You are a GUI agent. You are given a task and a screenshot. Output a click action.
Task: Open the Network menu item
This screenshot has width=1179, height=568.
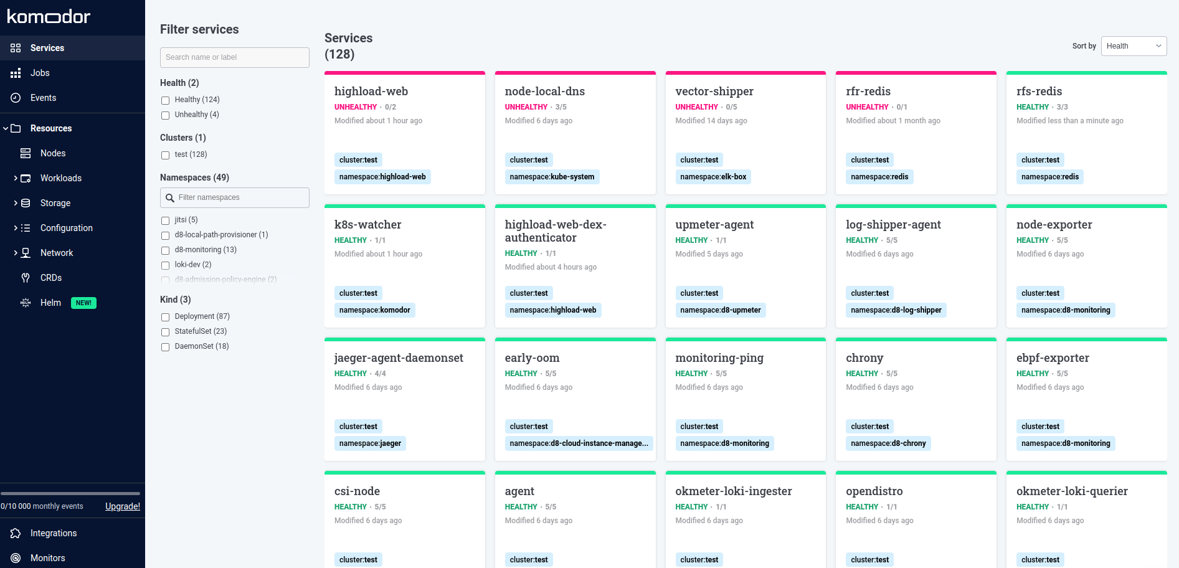pos(57,253)
